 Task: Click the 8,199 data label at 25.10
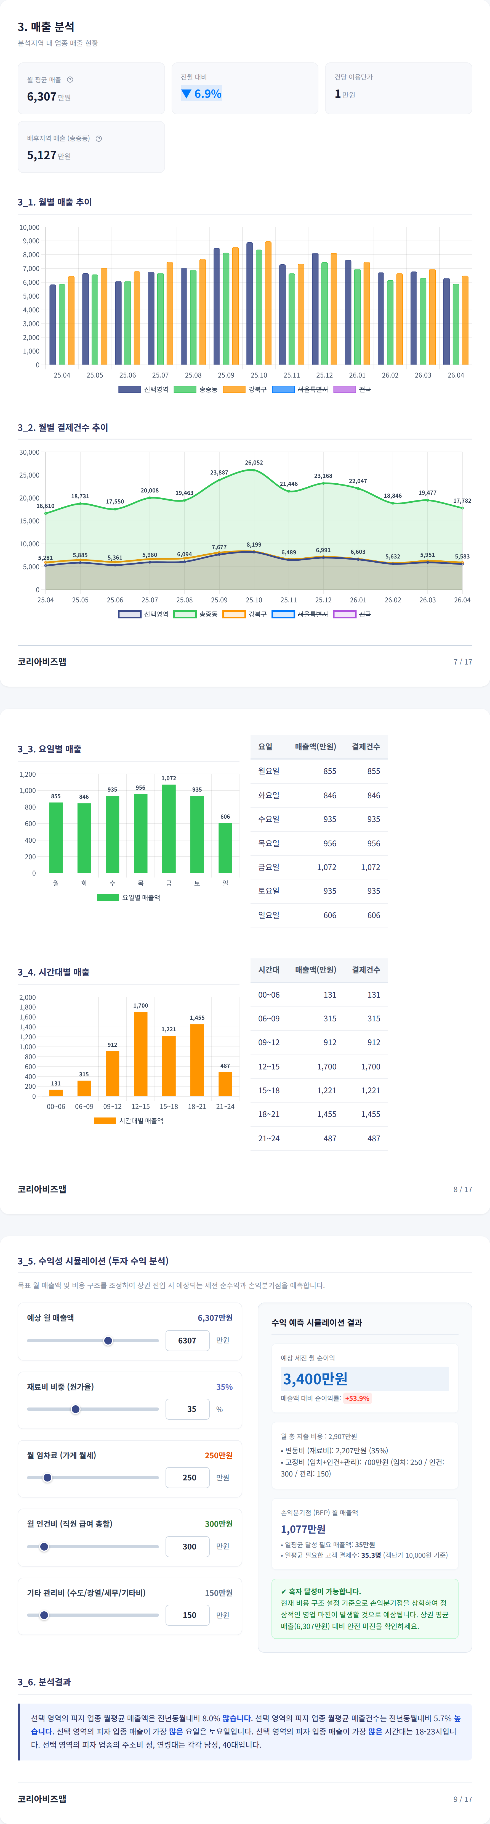[254, 544]
